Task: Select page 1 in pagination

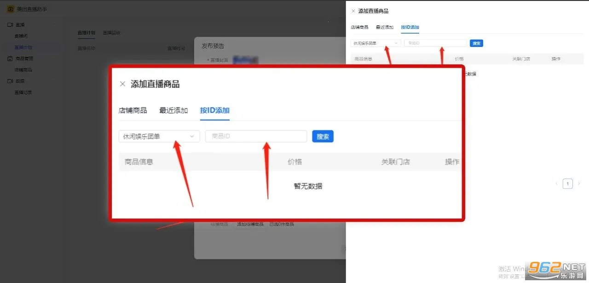Action: click(x=568, y=184)
